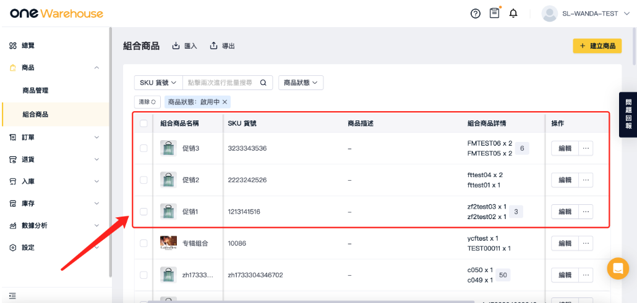Click the user avatar icon
Image resolution: width=637 pixels, height=303 pixels.
click(550, 14)
